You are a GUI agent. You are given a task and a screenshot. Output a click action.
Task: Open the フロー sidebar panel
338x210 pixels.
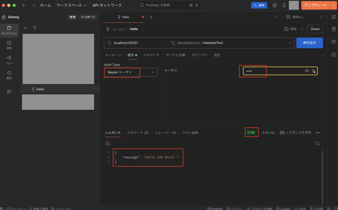[9, 60]
